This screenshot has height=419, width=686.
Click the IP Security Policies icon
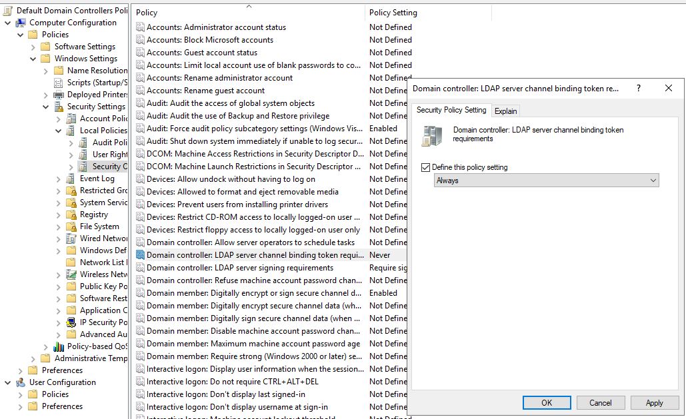coord(71,322)
